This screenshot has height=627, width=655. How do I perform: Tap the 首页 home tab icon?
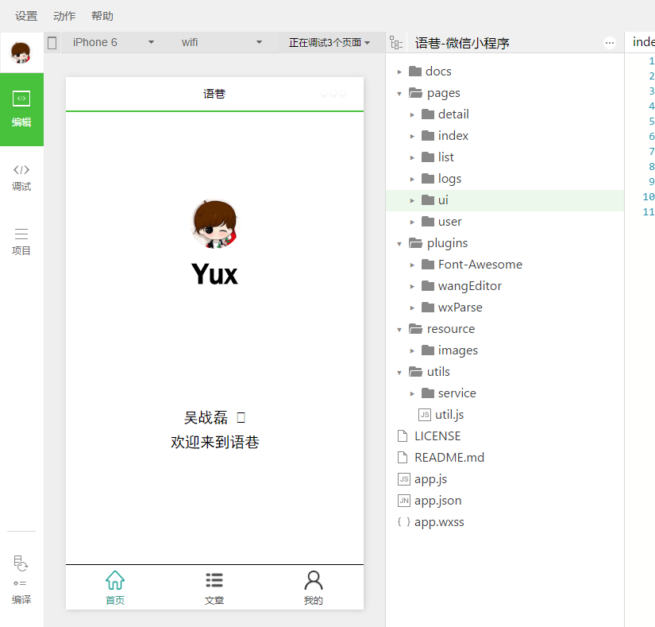(115, 580)
